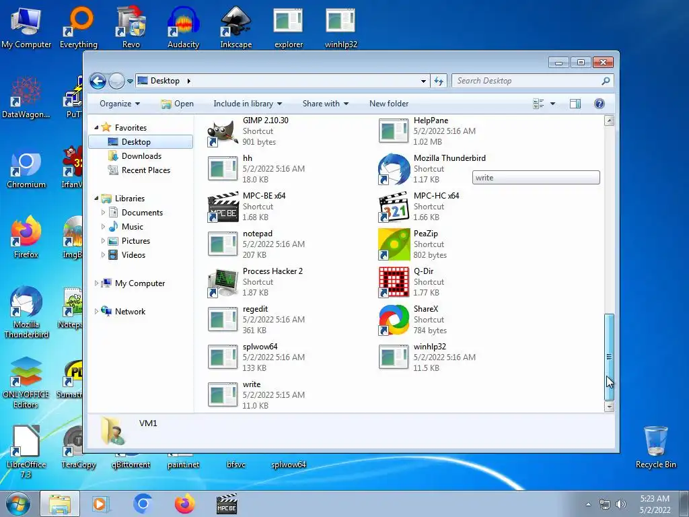This screenshot has height=517, width=689.
Task: Collapse the Libraries section
Action: [96, 199]
